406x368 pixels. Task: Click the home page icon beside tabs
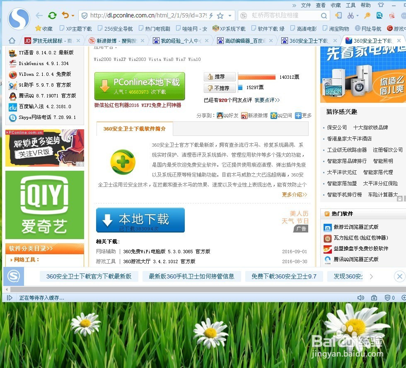click(12, 41)
